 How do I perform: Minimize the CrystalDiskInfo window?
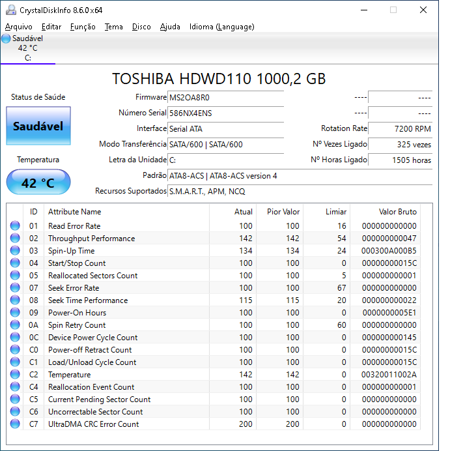click(x=364, y=10)
